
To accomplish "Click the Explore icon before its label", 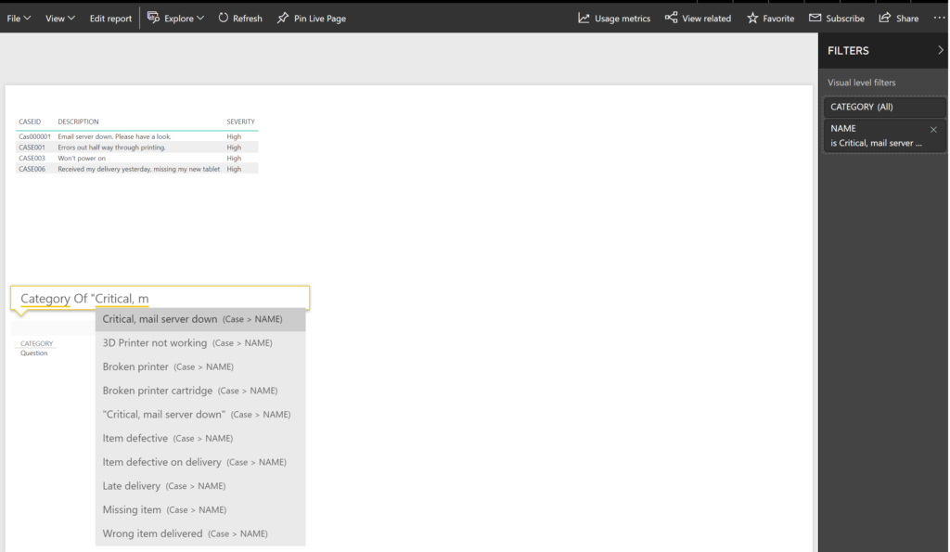I will (154, 18).
